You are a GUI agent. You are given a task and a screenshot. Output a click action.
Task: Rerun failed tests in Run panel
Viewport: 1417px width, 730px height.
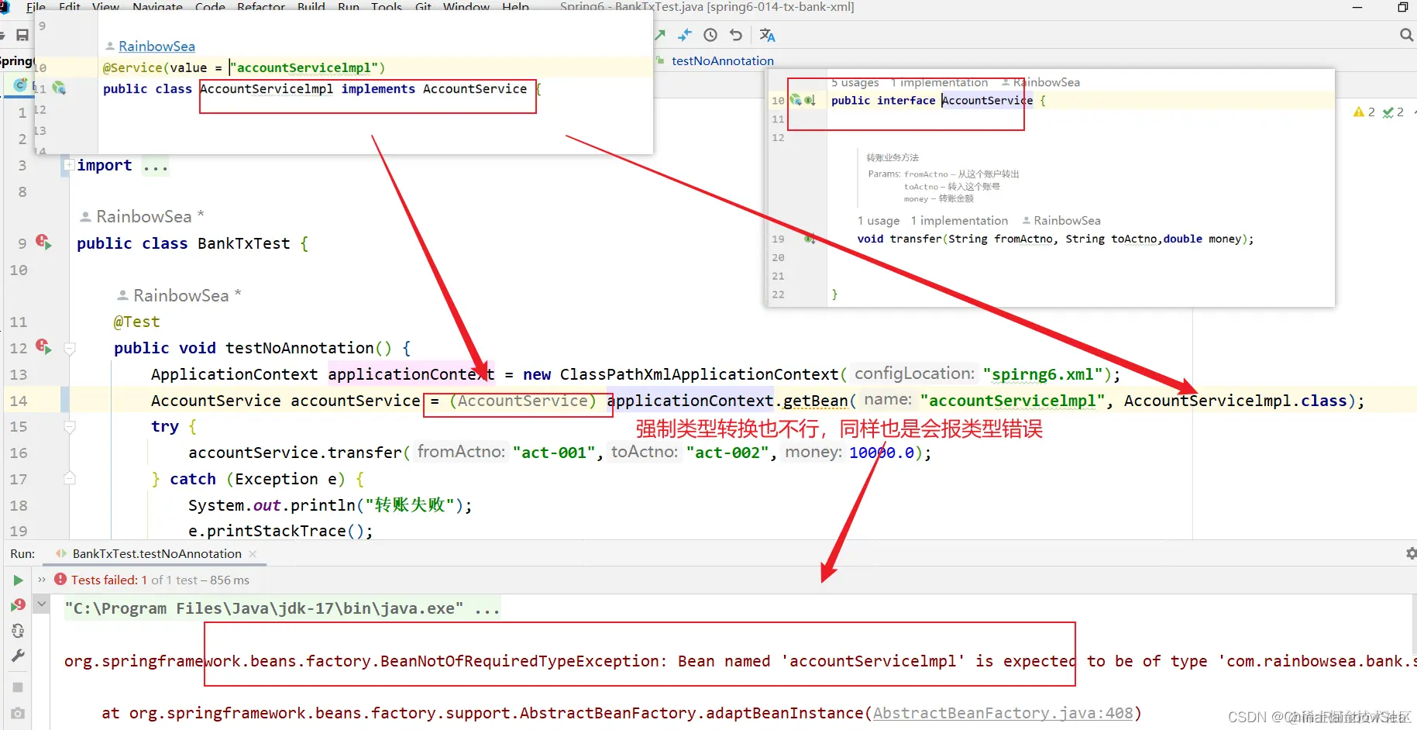18,605
